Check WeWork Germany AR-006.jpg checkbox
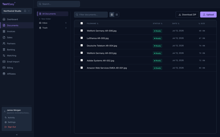Screen dimensions: 220x137 click(82, 30)
